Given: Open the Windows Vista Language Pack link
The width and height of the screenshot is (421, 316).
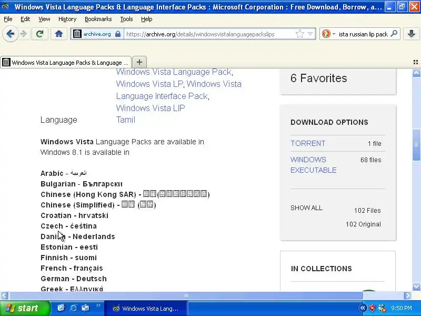Looking at the screenshot, I should point(174,72).
